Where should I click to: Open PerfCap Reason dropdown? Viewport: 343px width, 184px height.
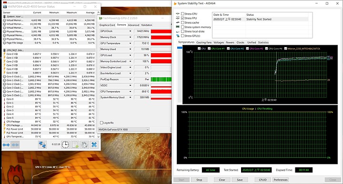tap(130, 80)
